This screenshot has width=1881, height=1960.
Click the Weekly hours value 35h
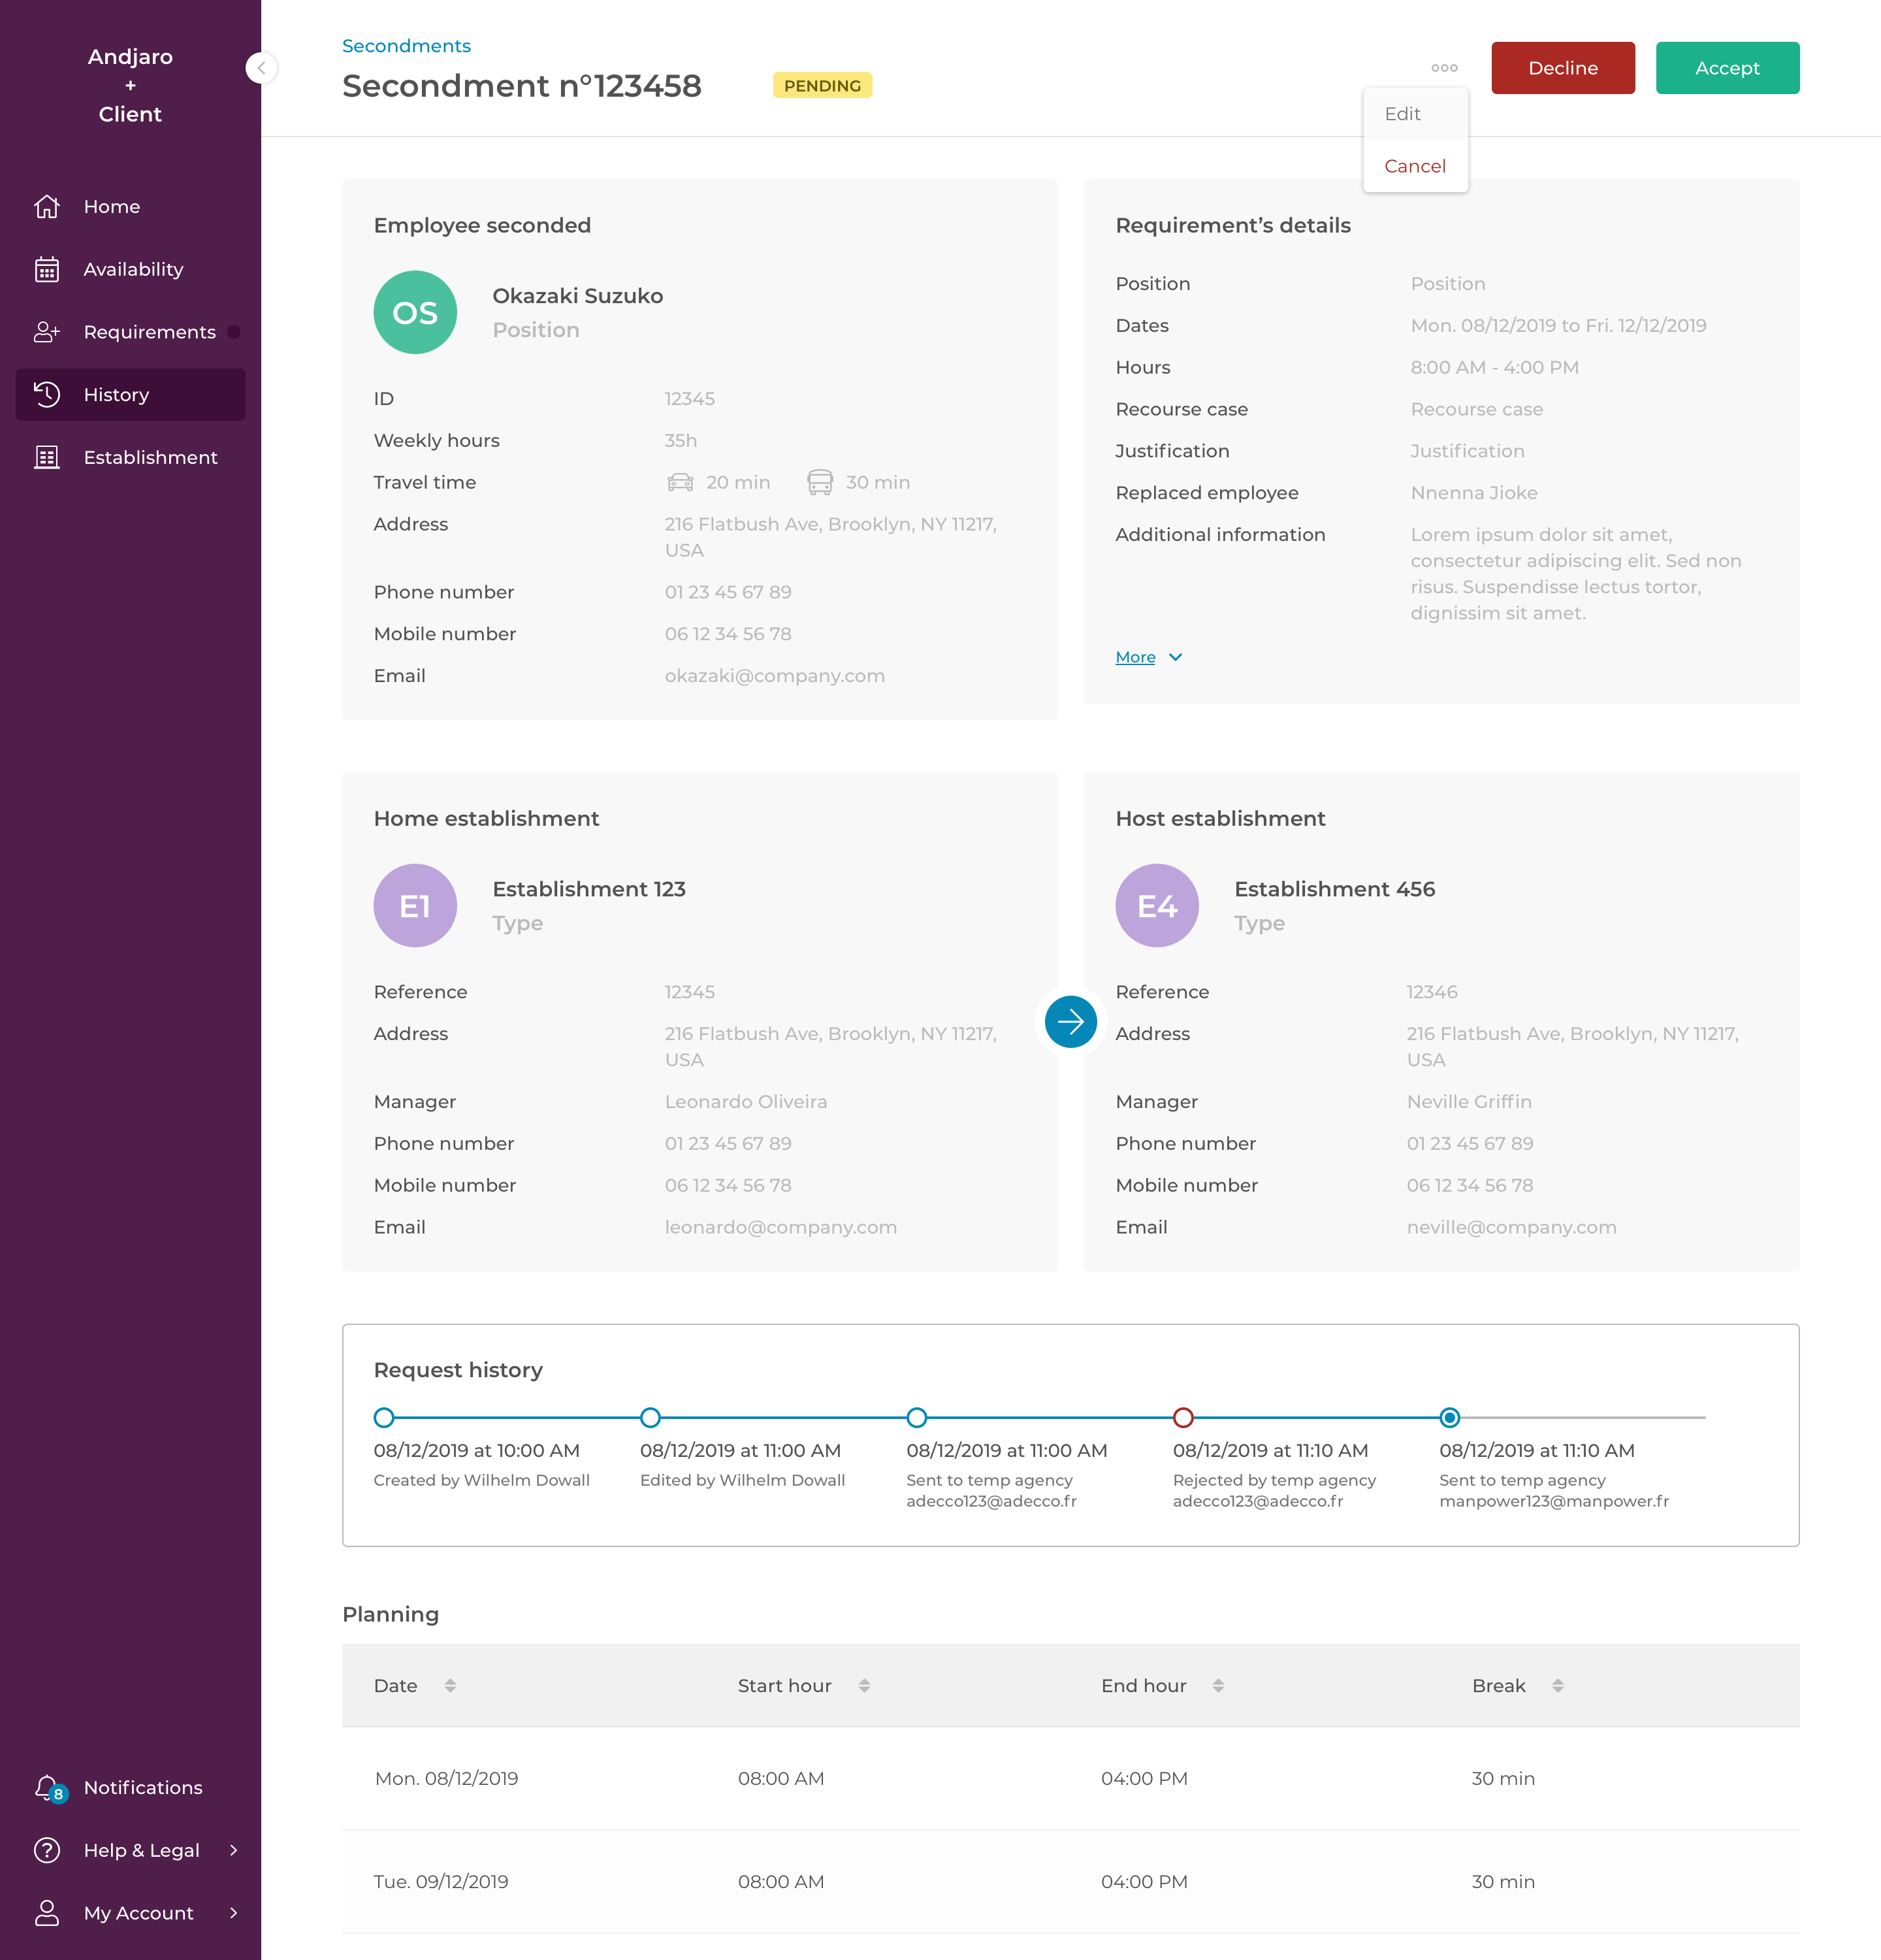(x=681, y=441)
